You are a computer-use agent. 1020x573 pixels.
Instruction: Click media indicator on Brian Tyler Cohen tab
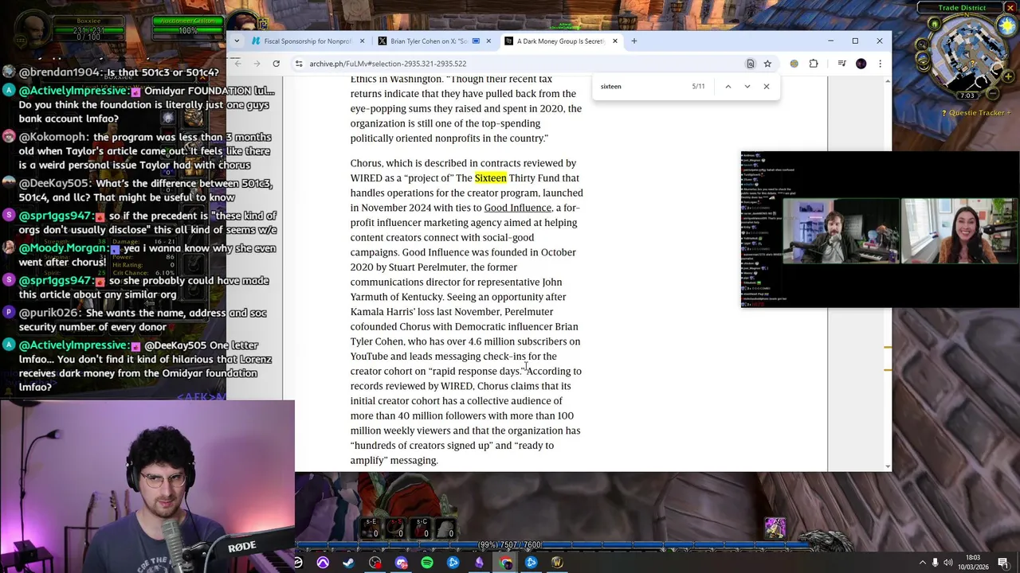pyautogui.click(x=476, y=41)
